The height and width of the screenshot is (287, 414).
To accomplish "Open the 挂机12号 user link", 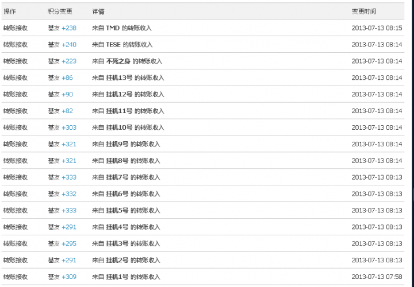I will 120,94.
